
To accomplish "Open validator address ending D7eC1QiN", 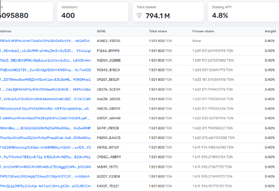I will point(45,99).
